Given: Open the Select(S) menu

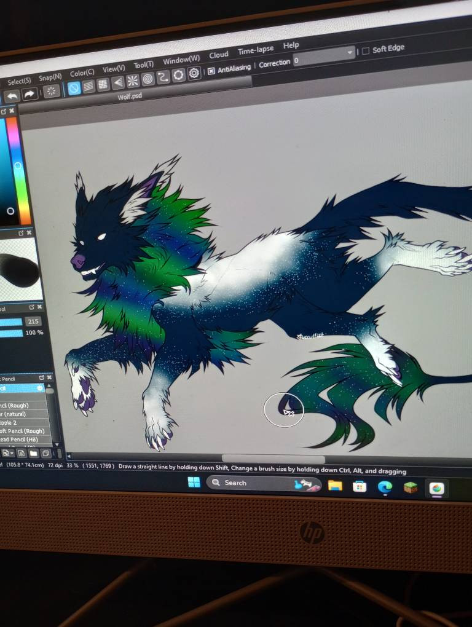Looking at the screenshot, I should pyautogui.click(x=19, y=82).
